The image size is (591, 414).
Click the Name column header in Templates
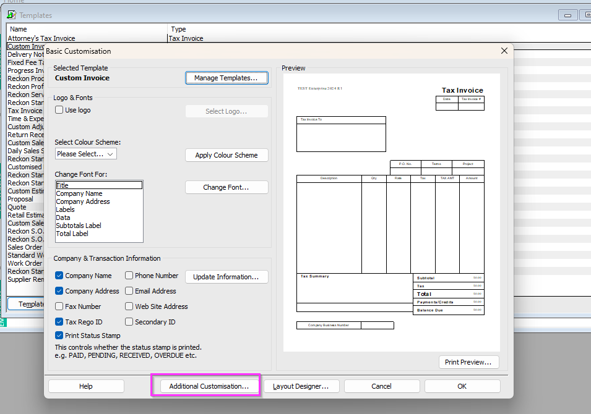87,29
